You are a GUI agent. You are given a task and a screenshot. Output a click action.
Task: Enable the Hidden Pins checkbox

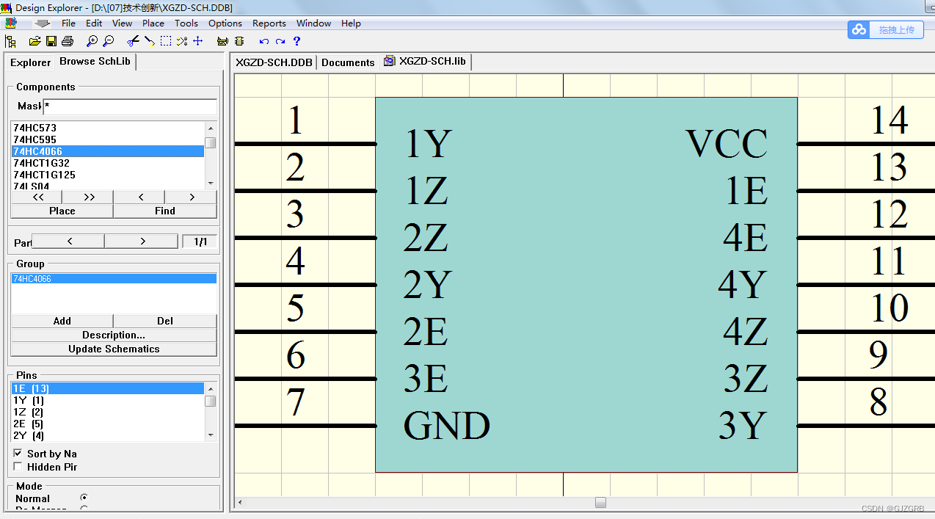click(x=18, y=465)
